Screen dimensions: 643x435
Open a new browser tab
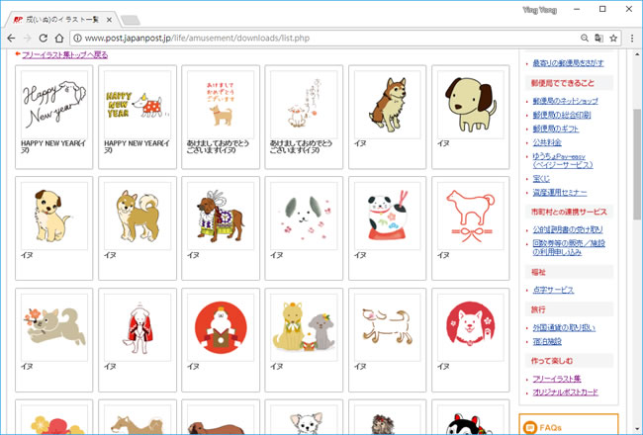click(131, 20)
